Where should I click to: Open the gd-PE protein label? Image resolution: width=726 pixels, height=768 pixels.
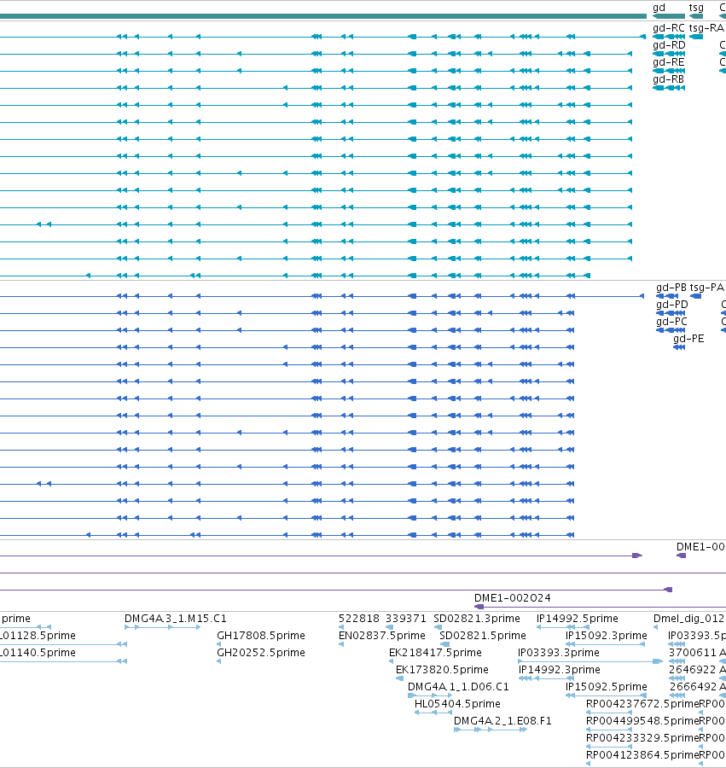(688, 339)
